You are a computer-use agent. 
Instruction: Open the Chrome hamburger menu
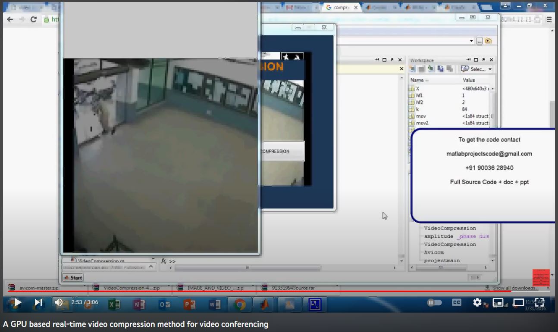coord(549,19)
